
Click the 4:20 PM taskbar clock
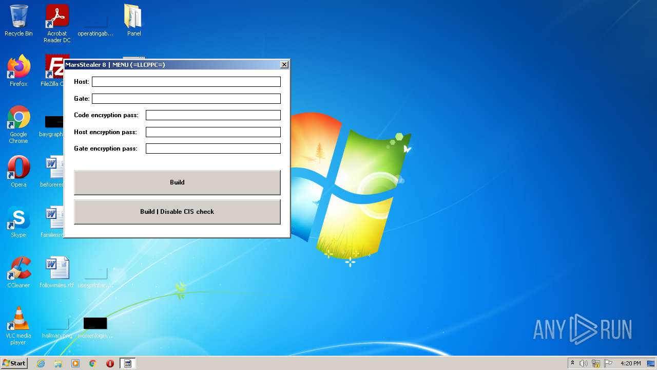tap(630, 363)
